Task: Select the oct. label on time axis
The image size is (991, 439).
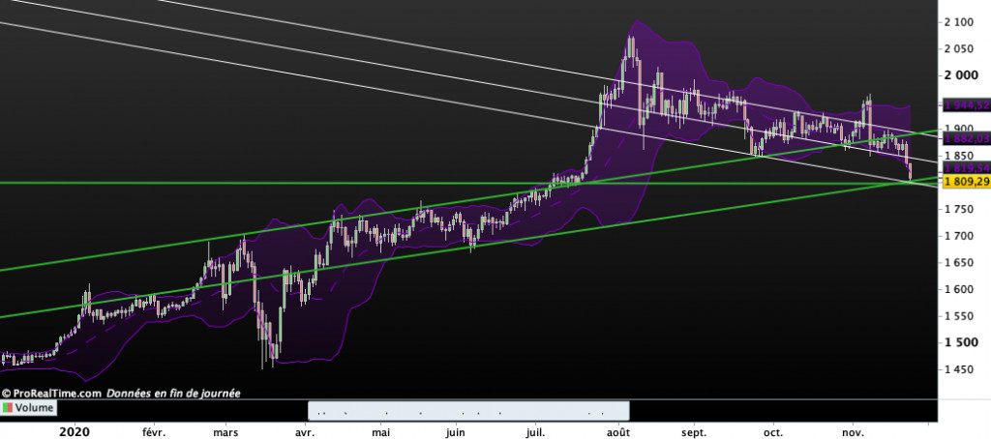Action: (774, 430)
